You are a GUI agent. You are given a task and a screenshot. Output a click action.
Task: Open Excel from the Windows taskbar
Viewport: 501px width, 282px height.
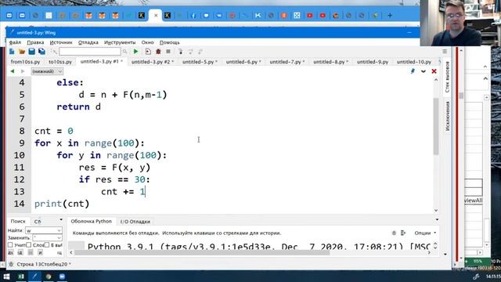point(21,277)
